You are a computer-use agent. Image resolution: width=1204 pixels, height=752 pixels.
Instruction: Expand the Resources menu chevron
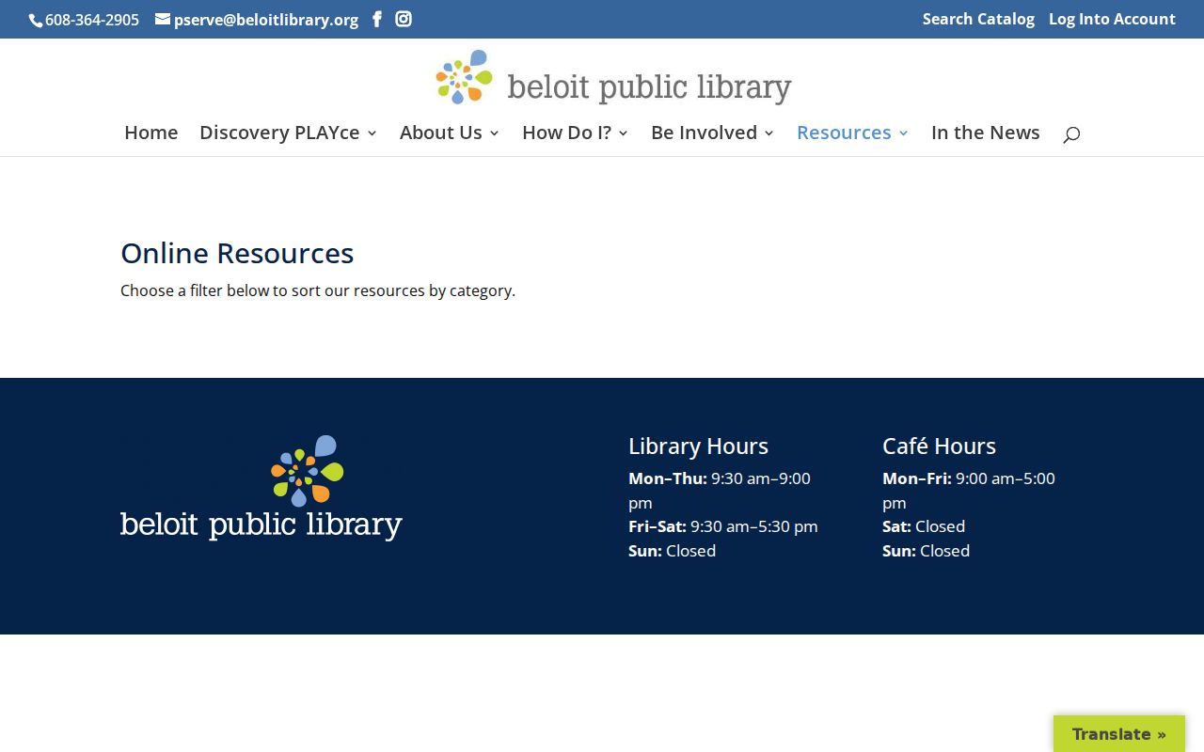tap(904, 133)
